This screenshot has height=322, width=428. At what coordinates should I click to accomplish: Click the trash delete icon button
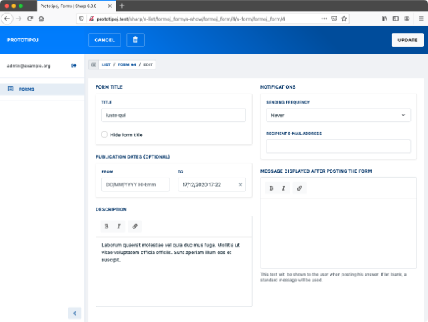[x=136, y=40]
